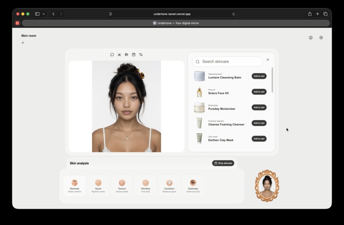Open the user profile icon
The height and width of the screenshot is (225, 344).
[311, 38]
